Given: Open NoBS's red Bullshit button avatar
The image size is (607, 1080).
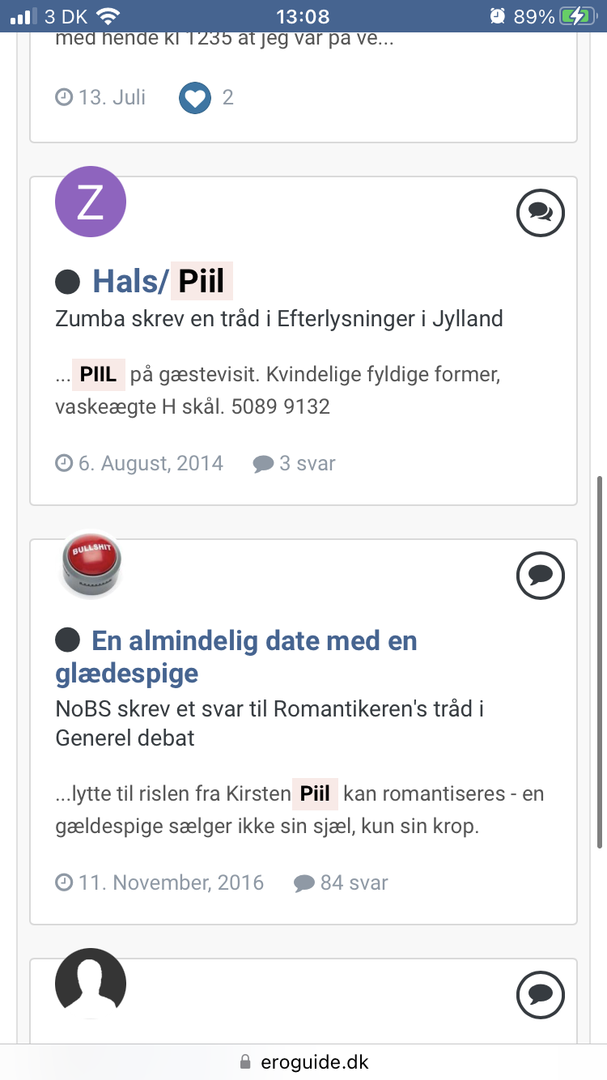Looking at the screenshot, I should coord(91,564).
